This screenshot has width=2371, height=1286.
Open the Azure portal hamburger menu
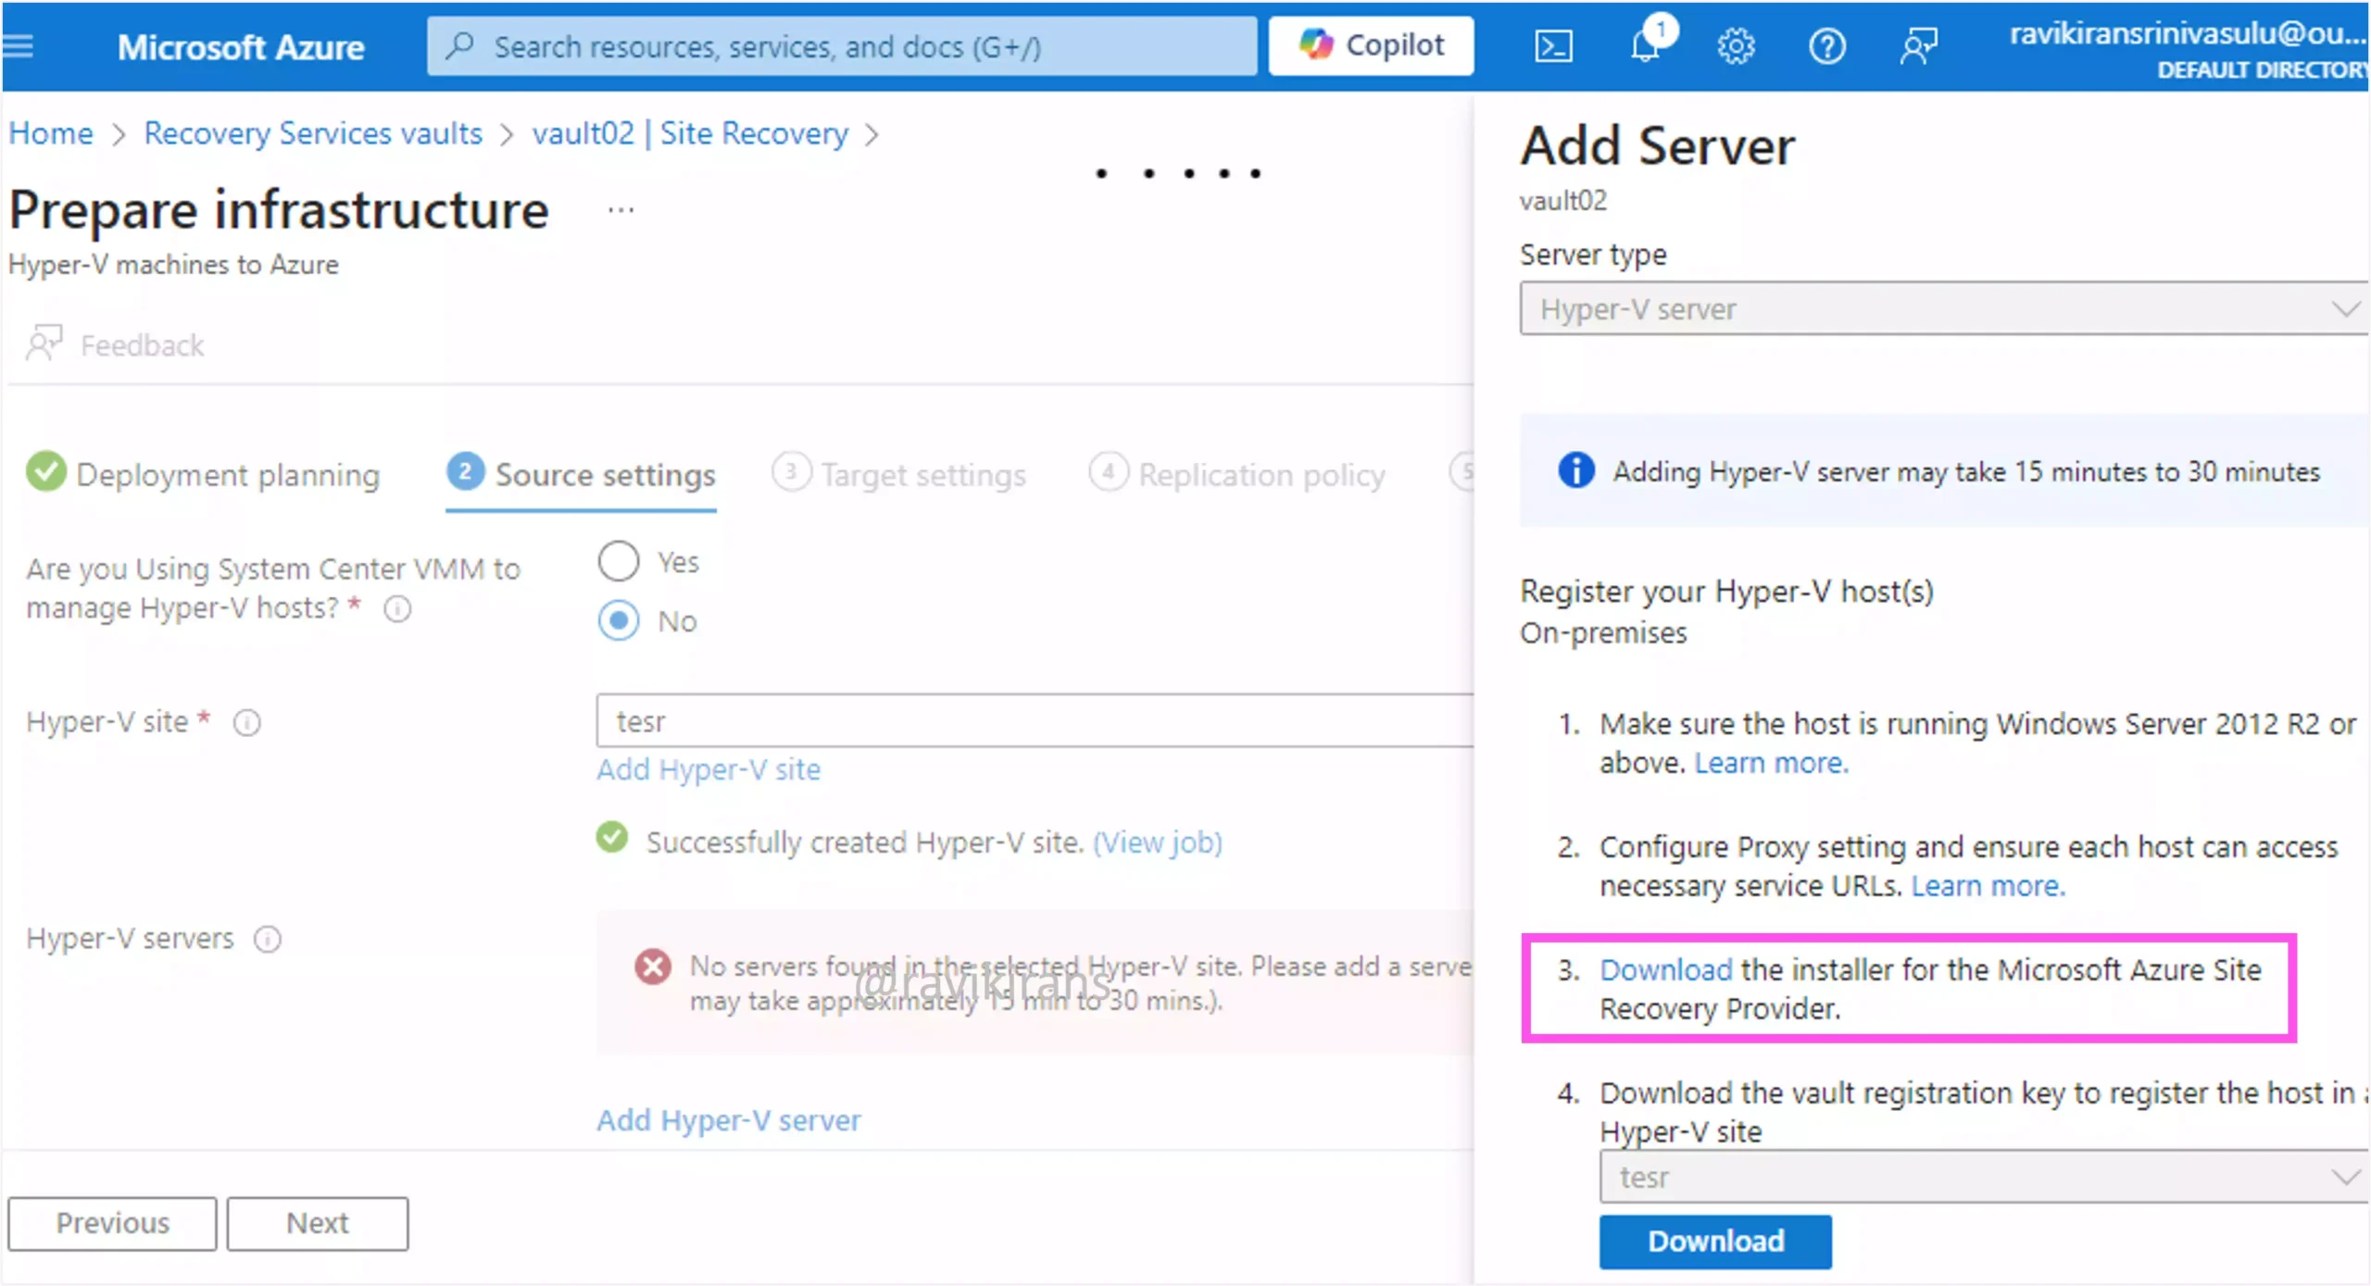(19, 45)
